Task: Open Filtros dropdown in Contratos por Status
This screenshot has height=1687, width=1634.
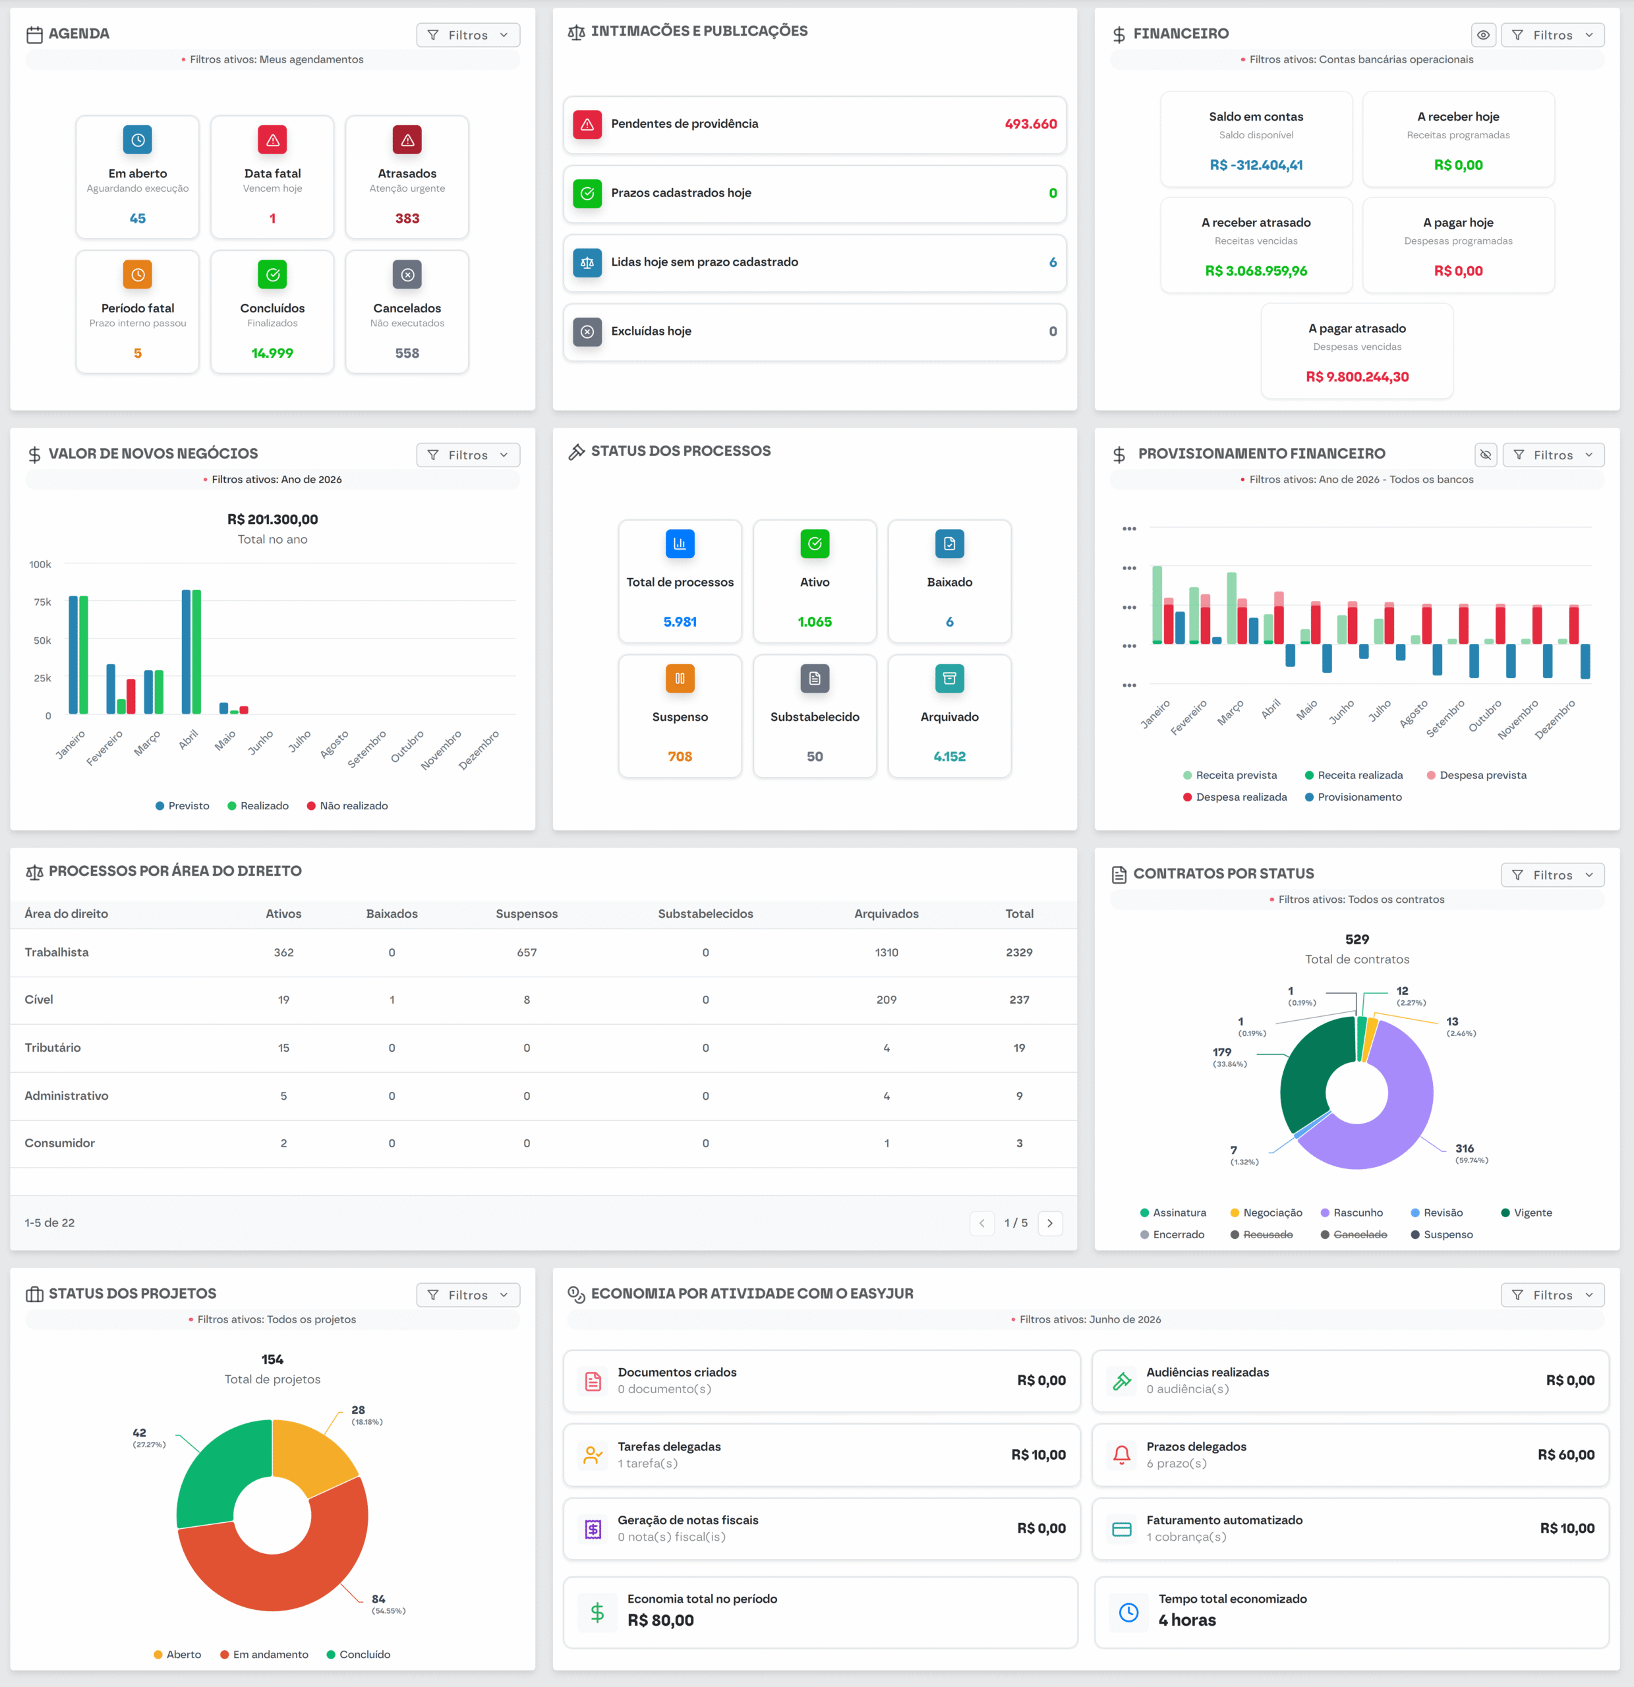Action: [x=1552, y=875]
